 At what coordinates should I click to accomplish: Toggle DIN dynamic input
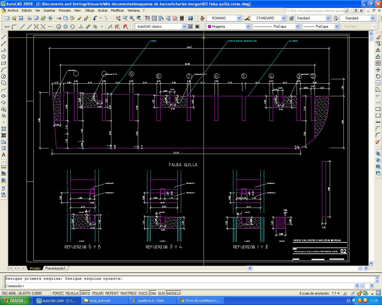point(153,293)
